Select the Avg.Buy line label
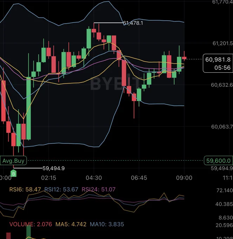 13,161
